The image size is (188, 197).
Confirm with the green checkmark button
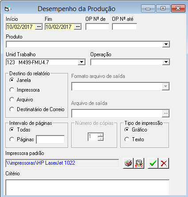[x=153, y=163]
